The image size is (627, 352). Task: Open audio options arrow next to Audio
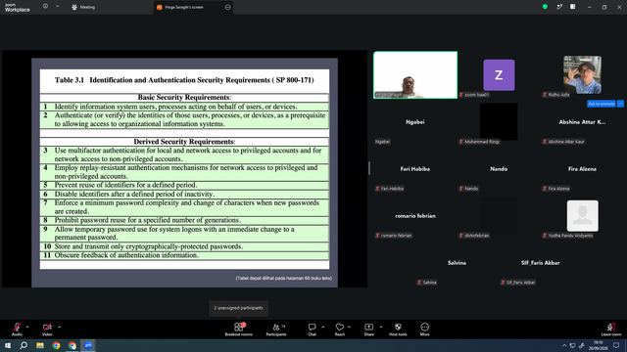[x=27, y=327]
